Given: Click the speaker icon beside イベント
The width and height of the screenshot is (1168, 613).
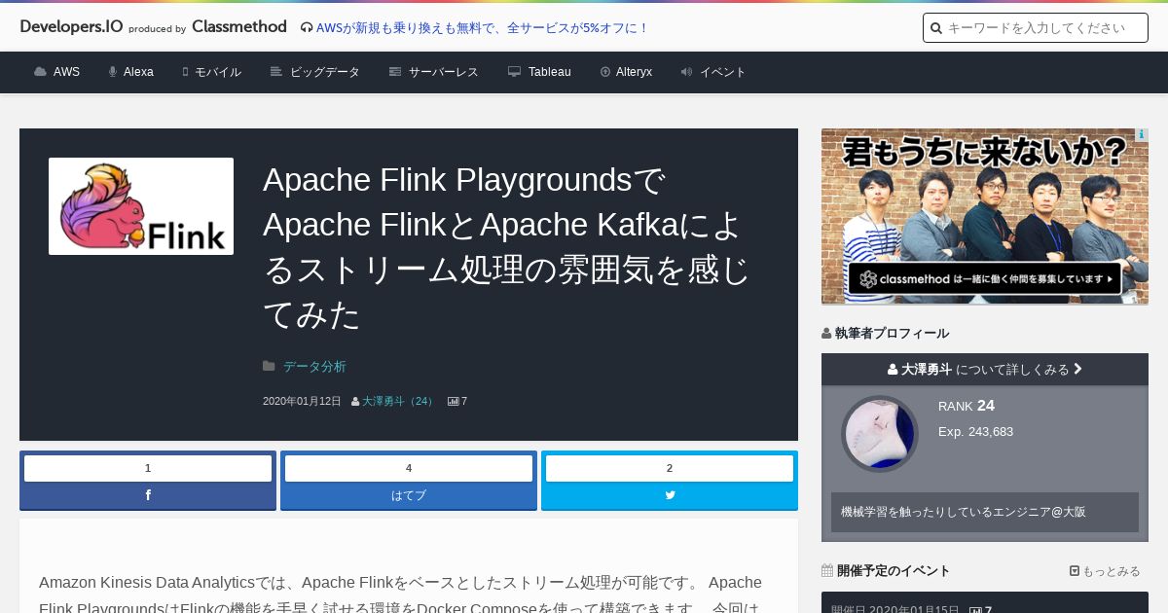Looking at the screenshot, I should (687, 72).
